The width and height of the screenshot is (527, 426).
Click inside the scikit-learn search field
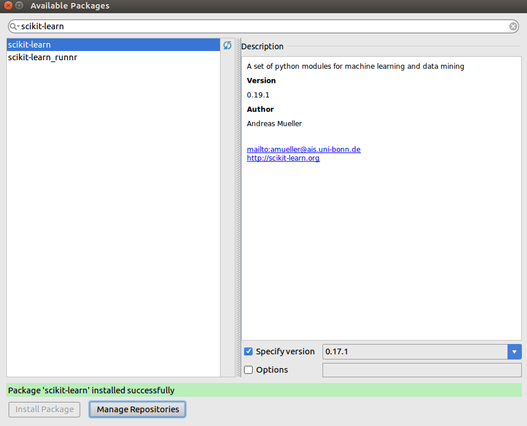click(x=263, y=26)
